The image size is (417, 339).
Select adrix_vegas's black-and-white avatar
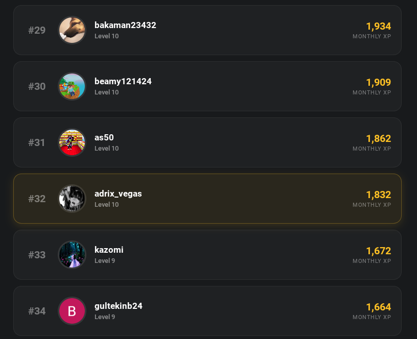pos(72,199)
